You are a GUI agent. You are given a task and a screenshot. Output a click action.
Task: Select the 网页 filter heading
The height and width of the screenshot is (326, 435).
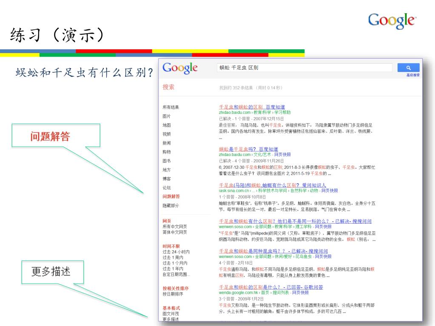(167, 221)
